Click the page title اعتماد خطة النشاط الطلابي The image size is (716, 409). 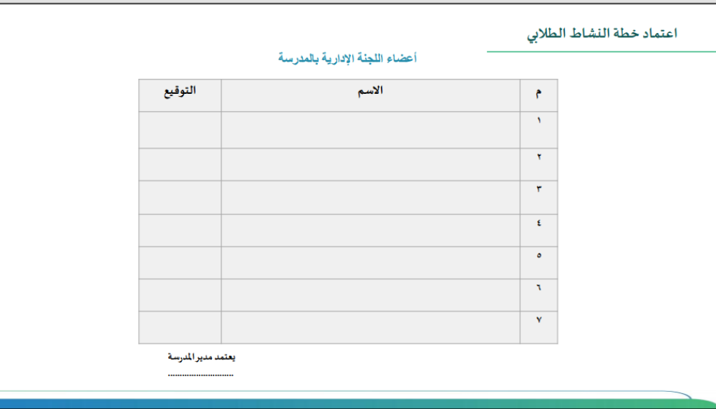(x=601, y=34)
